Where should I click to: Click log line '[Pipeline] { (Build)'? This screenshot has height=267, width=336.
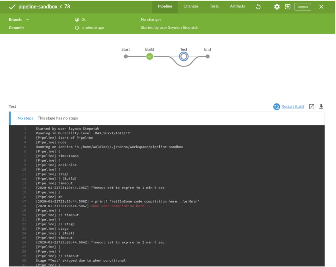56,179
